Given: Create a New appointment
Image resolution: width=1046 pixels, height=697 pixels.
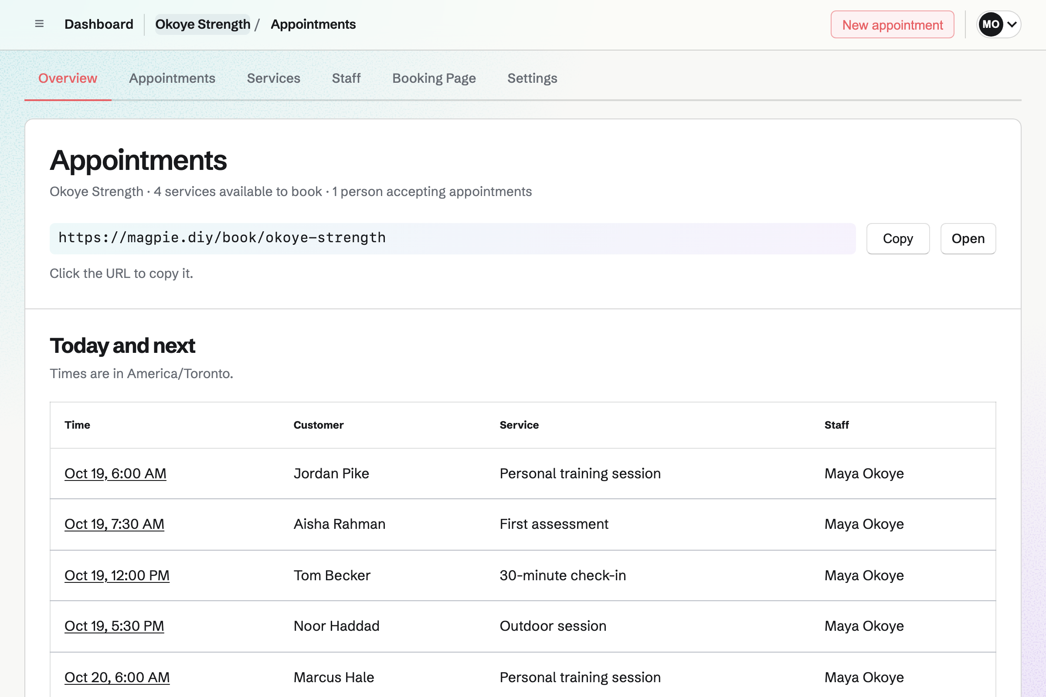Looking at the screenshot, I should click(892, 24).
